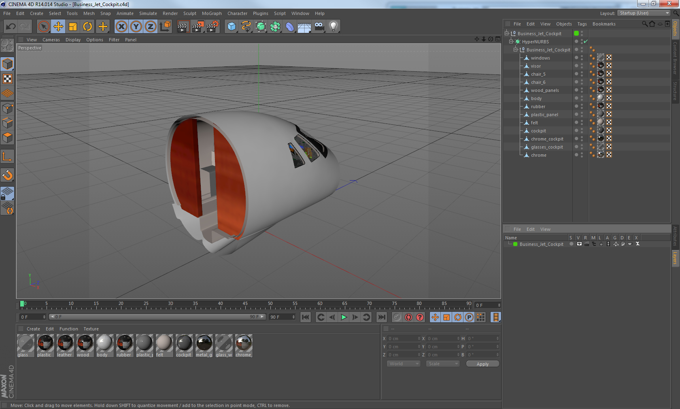This screenshot has width=680, height=409.
Task: Render the active view icon
Action: coord(183,27)
